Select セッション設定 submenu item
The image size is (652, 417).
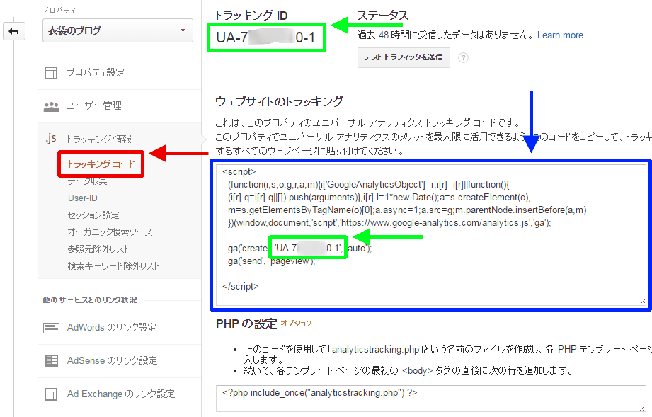click(93, 215)
